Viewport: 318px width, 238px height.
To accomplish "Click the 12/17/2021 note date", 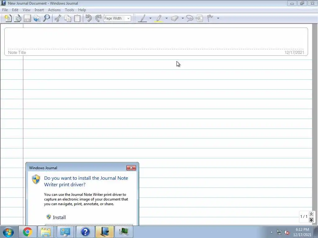I will point(294,52).
